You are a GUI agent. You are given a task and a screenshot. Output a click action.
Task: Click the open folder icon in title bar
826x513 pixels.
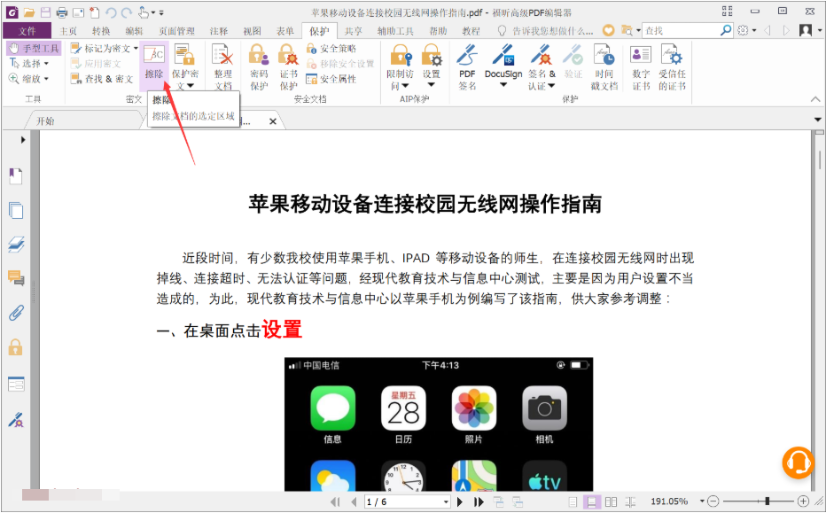pyautogui.click(x=29, y=12)
